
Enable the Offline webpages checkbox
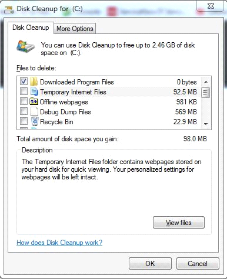click(x=24, y=101)
